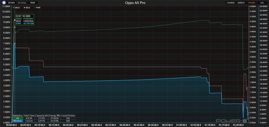269x127 pixels.
Task: Click the 0.000V voltage axis label
Action: (6, 123)
